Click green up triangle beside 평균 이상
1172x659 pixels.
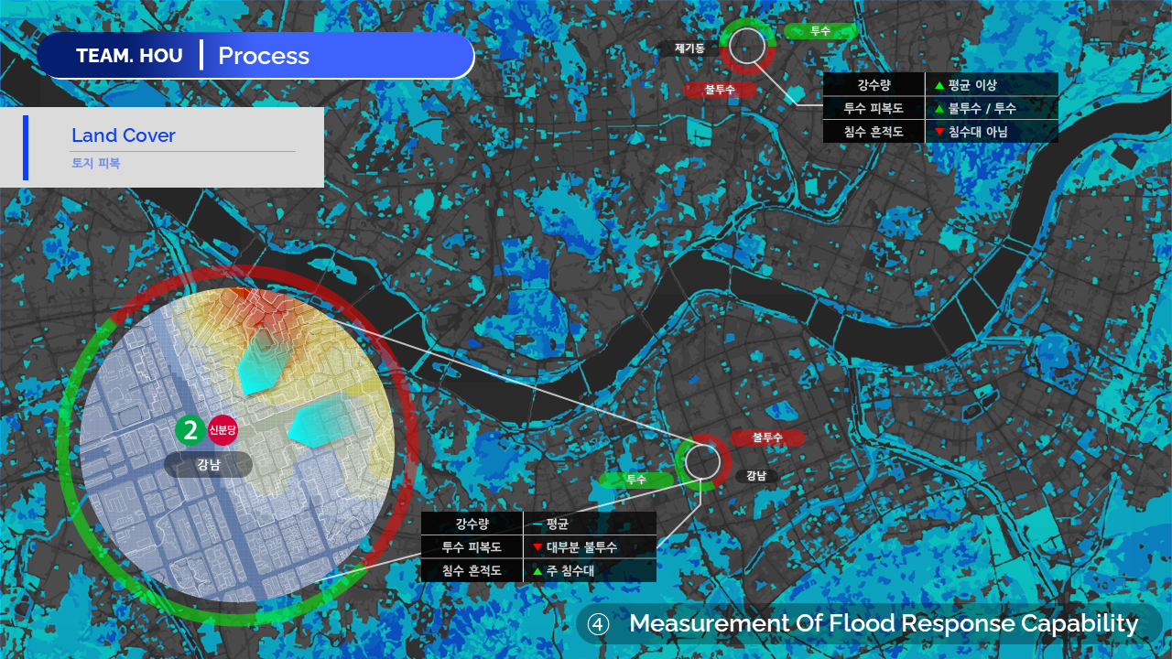pyautogui.click(x=939, y=85)
